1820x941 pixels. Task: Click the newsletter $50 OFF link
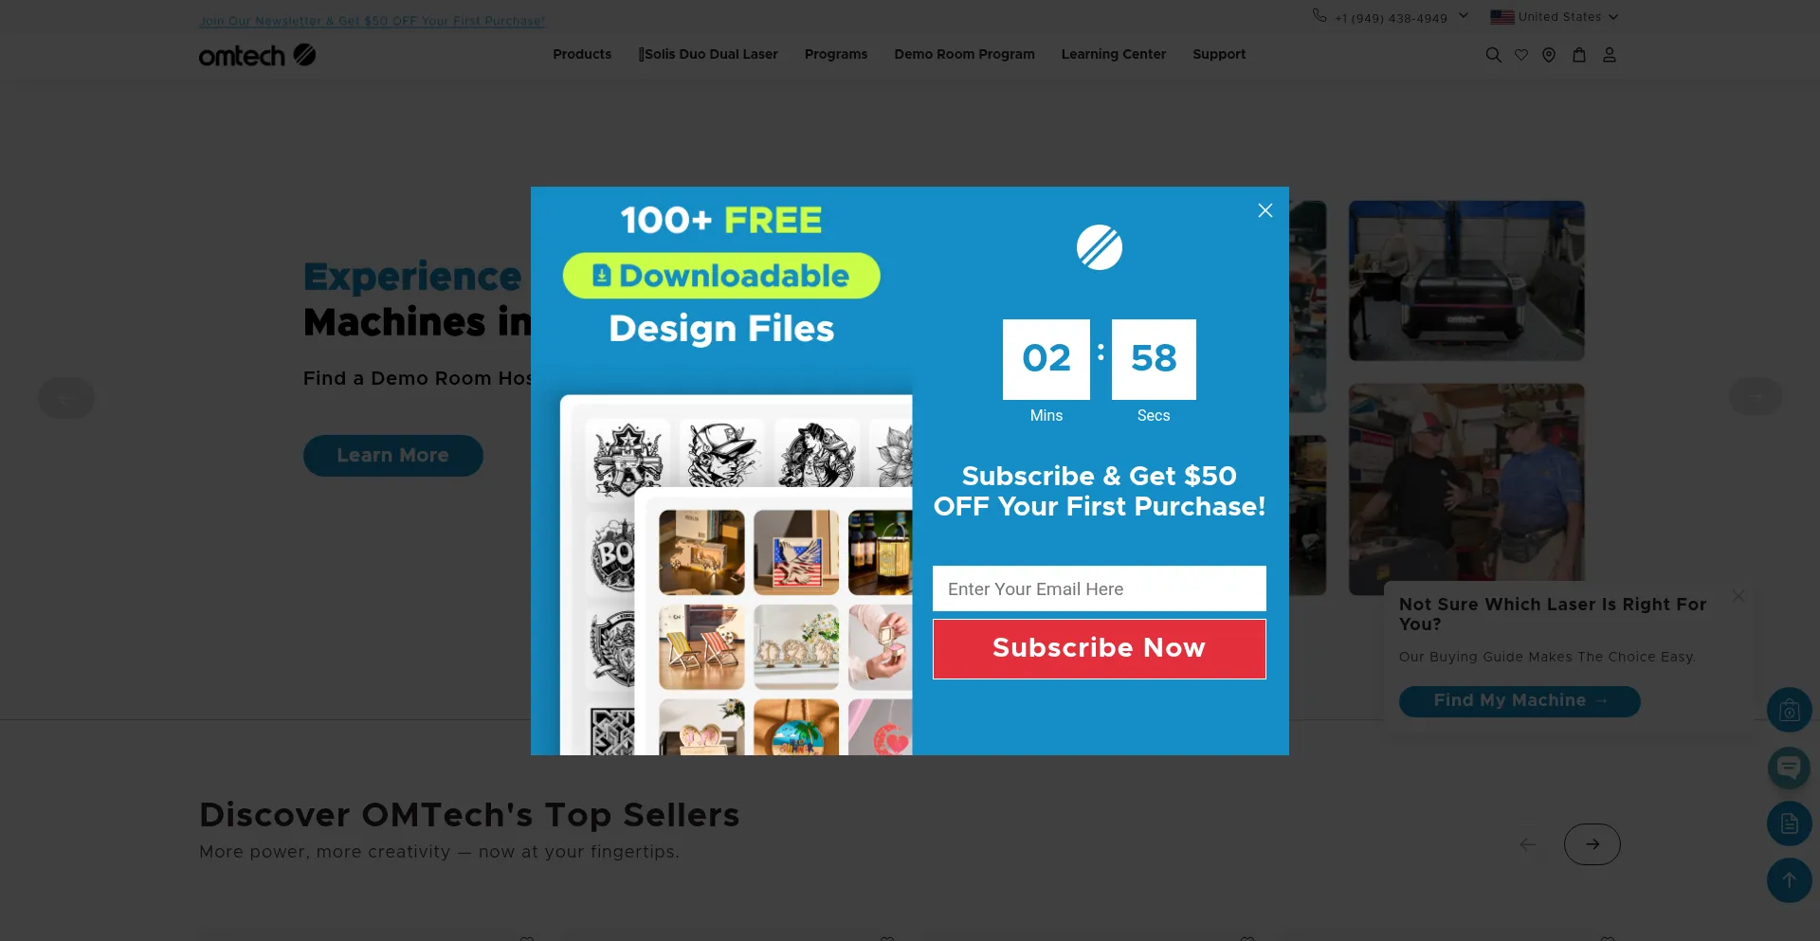tap(372, 21)
